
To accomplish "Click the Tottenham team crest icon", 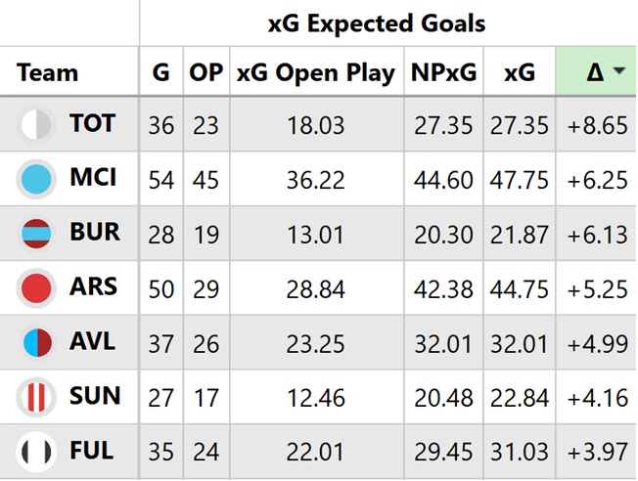I will 36,124.
